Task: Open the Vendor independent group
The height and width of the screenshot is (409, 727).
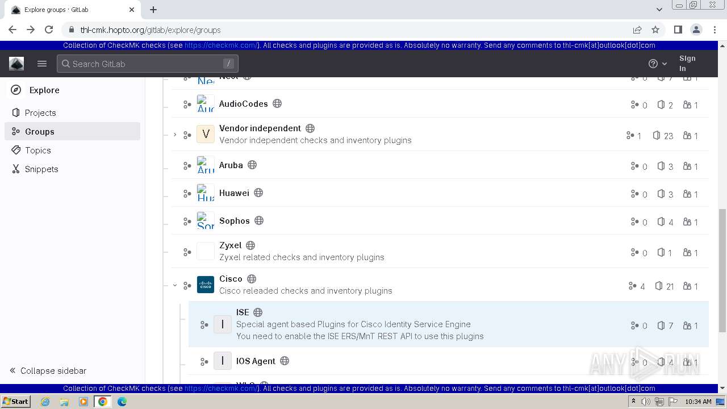Action: coord(260,128)
